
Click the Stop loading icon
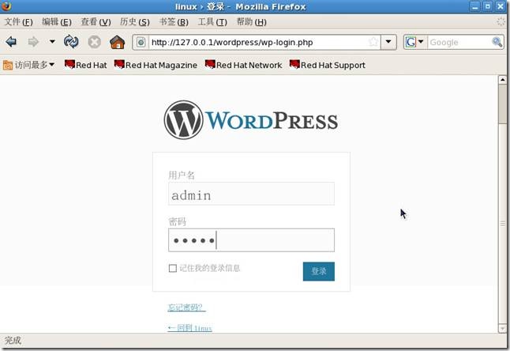click(x=94, y=42)
